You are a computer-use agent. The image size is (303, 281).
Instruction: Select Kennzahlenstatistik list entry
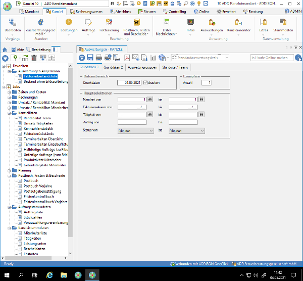point(38,128)
